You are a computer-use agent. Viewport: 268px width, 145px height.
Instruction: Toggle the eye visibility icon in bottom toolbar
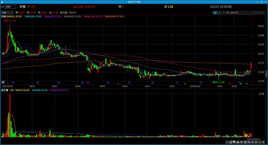[252, 142]
